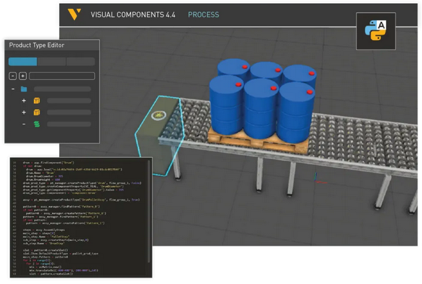Click the collapse-all minus button
The width and height of the screenshot is (422, 284).
coord(13,76)
